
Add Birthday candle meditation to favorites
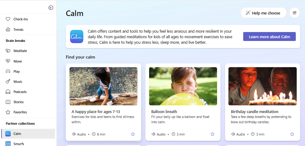click(x=292, y=134)
